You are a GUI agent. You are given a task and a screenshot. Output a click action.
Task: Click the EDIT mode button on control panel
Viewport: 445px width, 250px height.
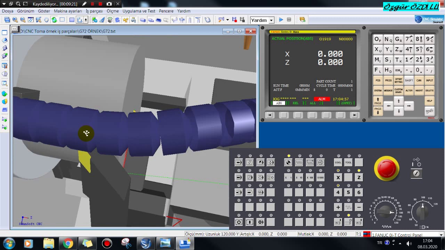(249, 162)
